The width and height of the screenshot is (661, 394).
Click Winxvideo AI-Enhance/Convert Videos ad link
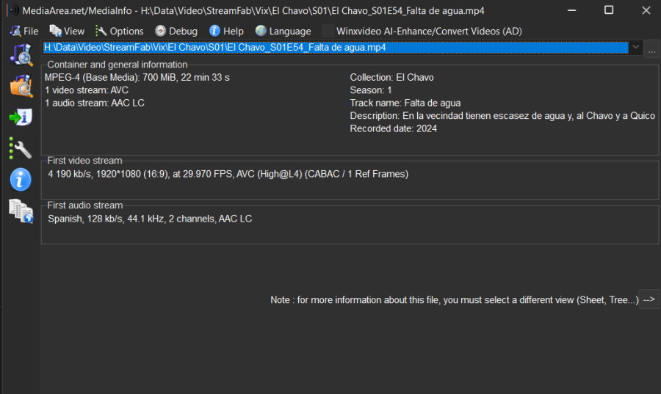(429, 31)
